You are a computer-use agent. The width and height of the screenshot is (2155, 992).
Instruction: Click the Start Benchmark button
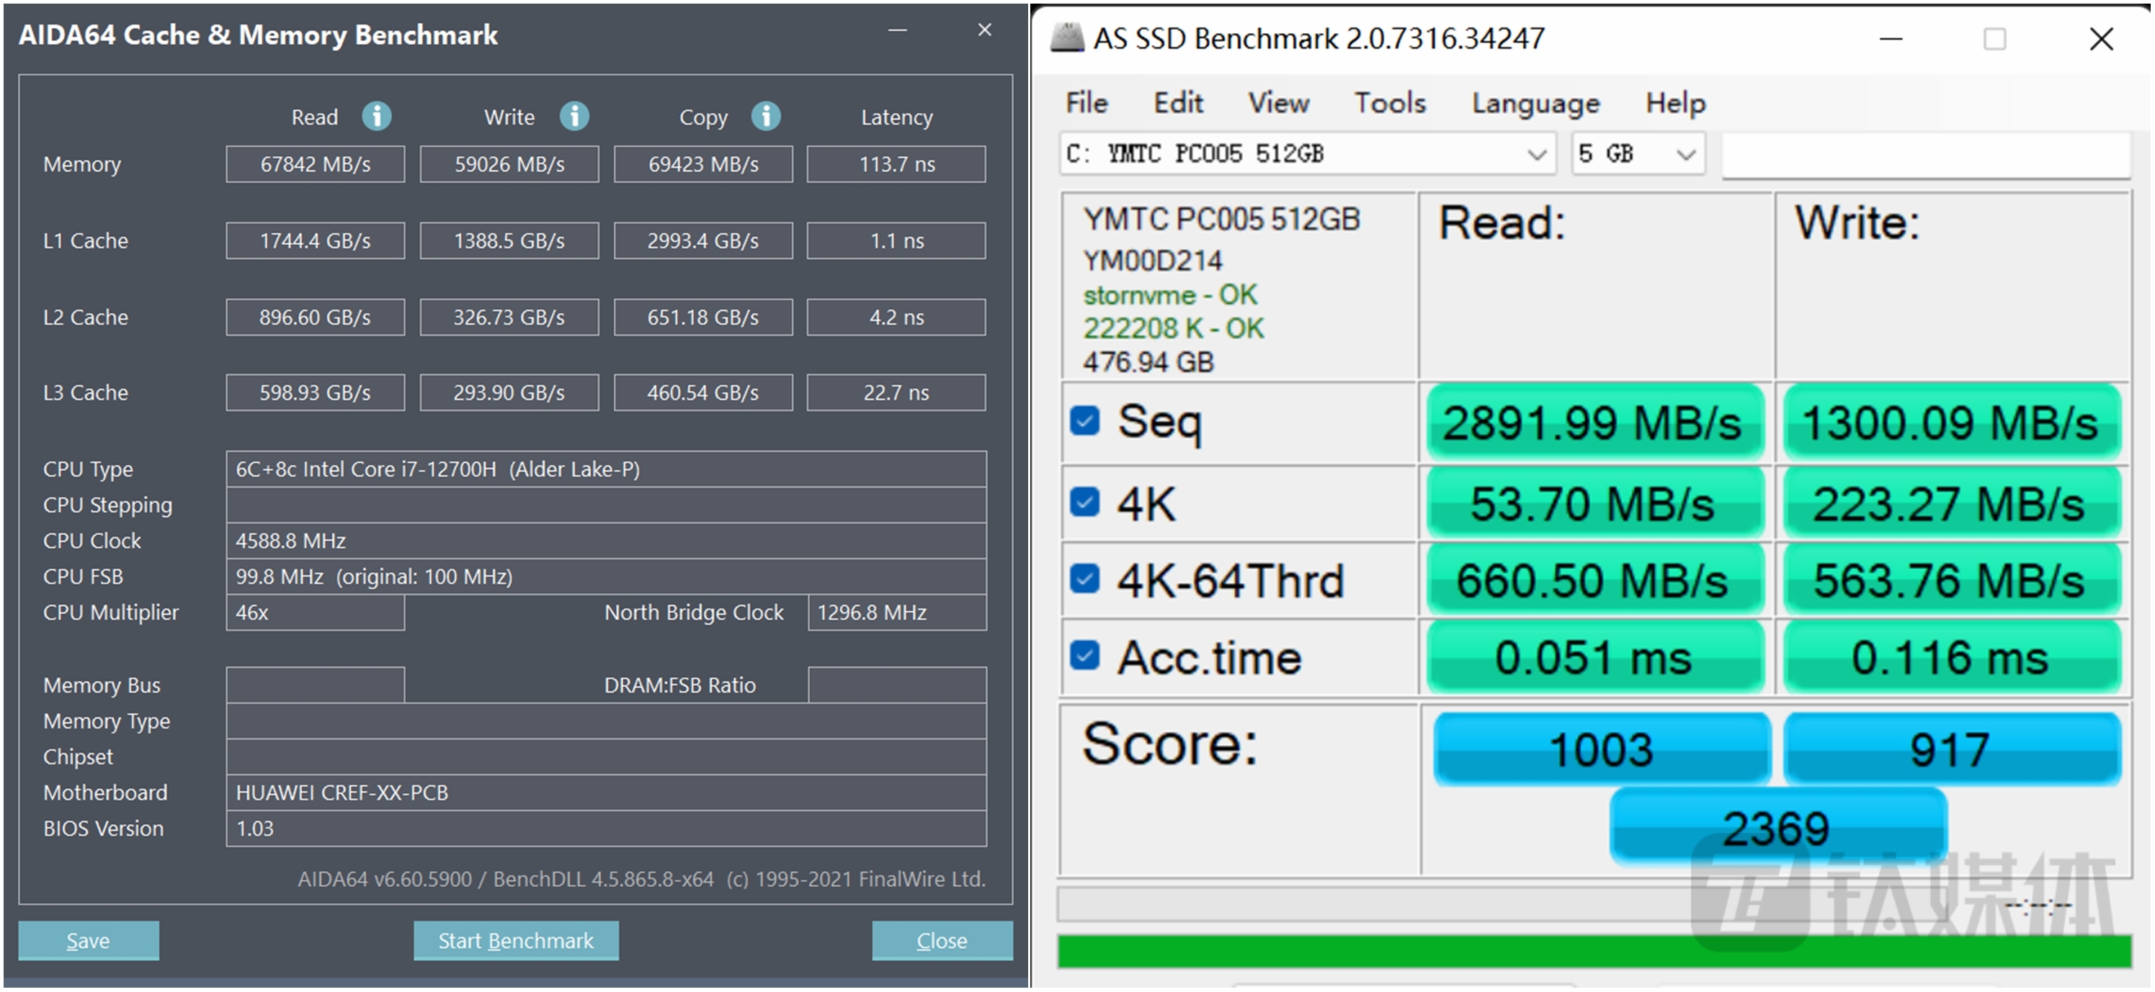coord(515,940)
